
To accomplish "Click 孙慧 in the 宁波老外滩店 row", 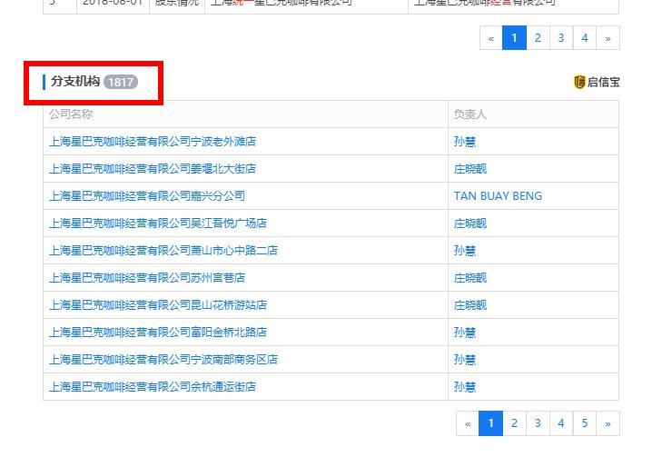I will [x=465, y=142].
